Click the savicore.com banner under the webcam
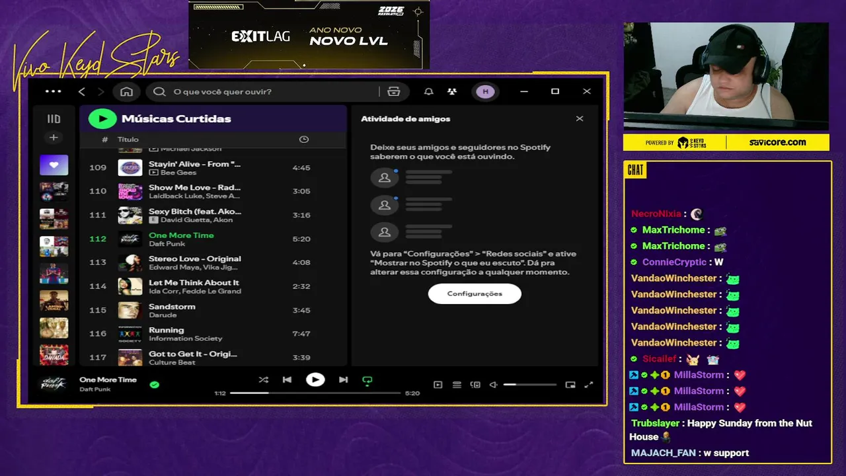Image resolution: width=846 pixels, height=476 pixels. pyautogui.click(x=726, y=142)
